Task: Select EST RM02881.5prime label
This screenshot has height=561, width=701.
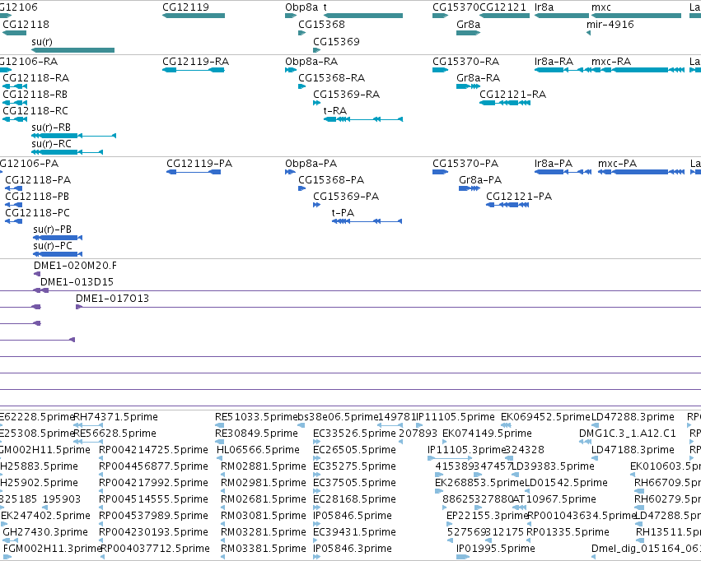Action: click(264, 467)
